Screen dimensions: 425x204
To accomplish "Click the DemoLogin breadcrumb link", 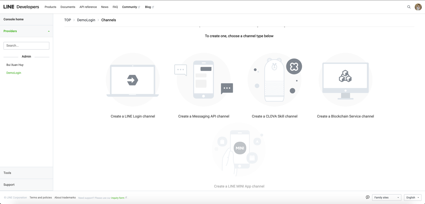I will click(86, 20).
